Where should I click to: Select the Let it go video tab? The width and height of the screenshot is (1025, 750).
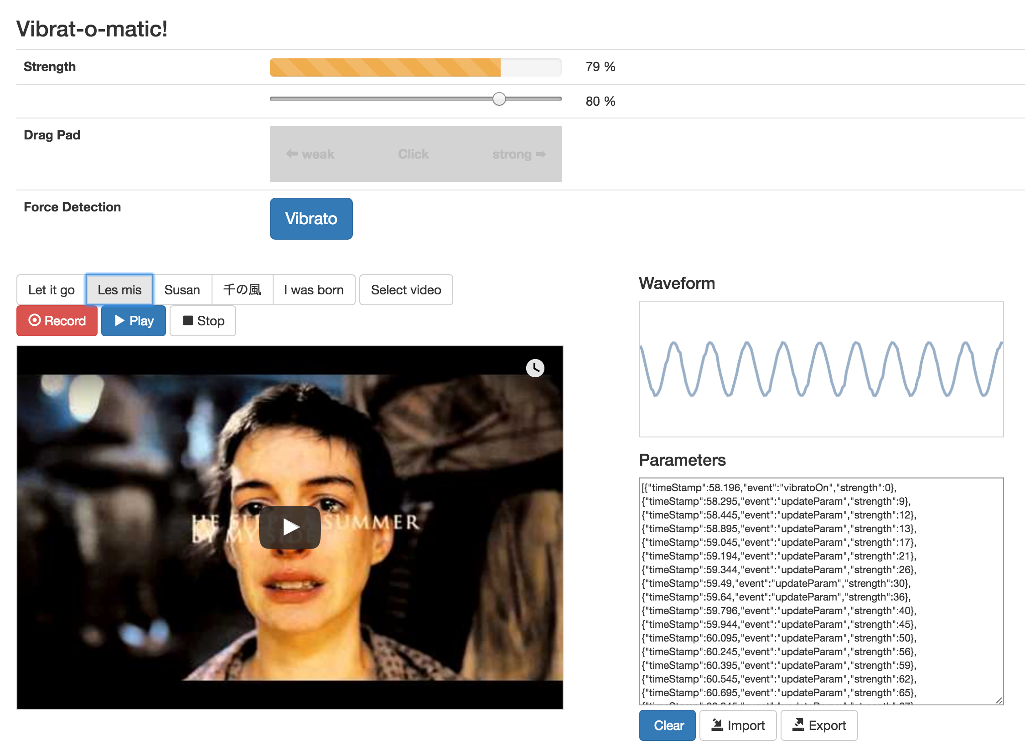(51, 290)
